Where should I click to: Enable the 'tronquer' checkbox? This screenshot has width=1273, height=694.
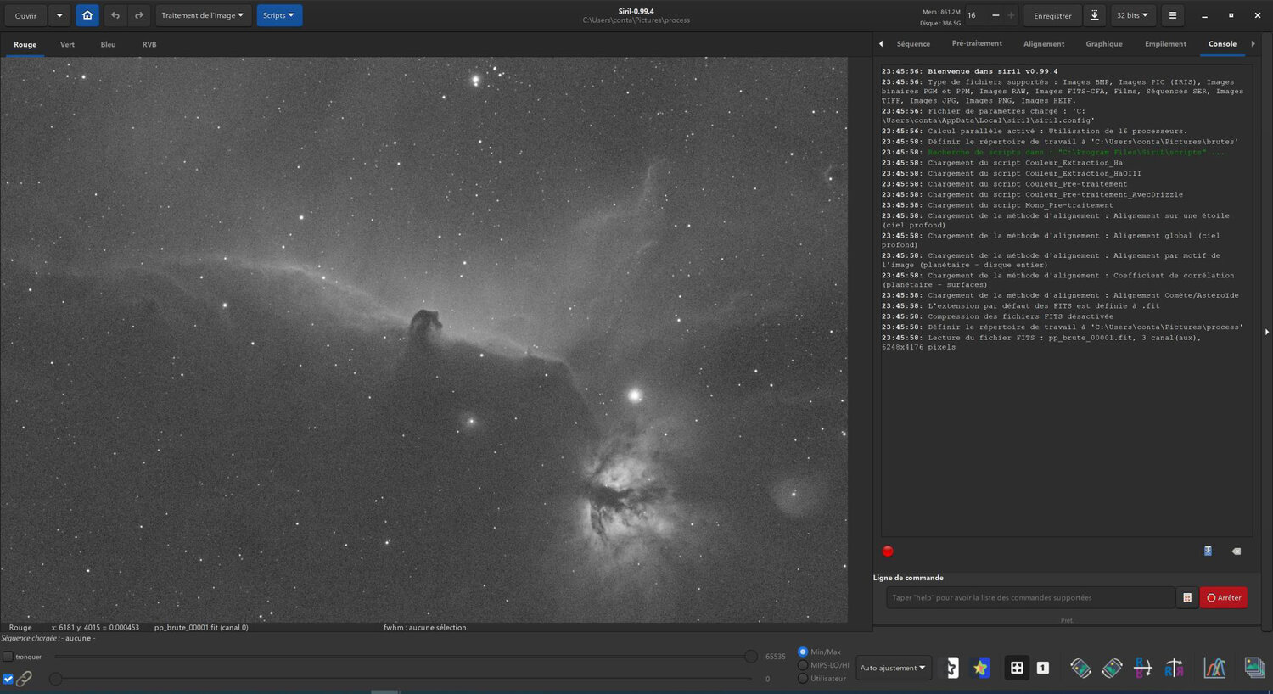8,657
